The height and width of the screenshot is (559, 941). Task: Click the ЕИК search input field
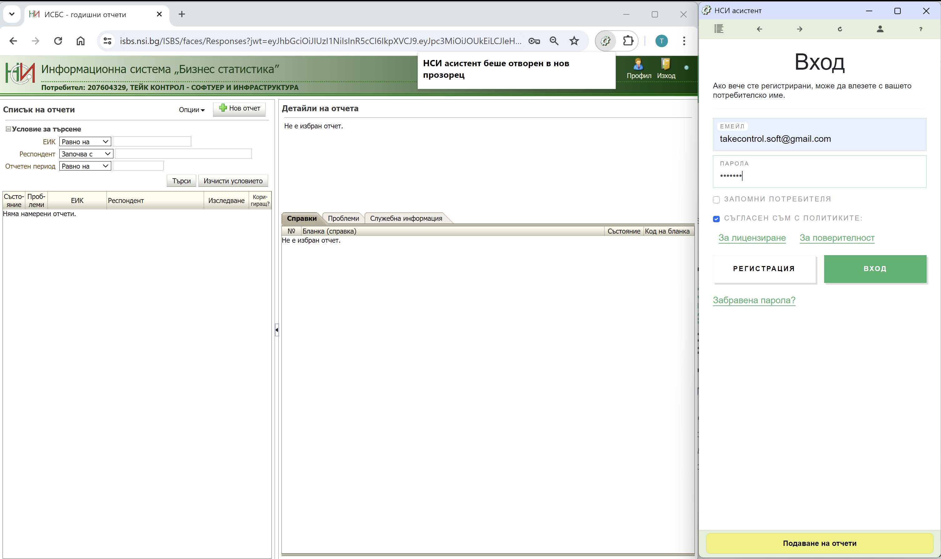click(x=152, y=142)
